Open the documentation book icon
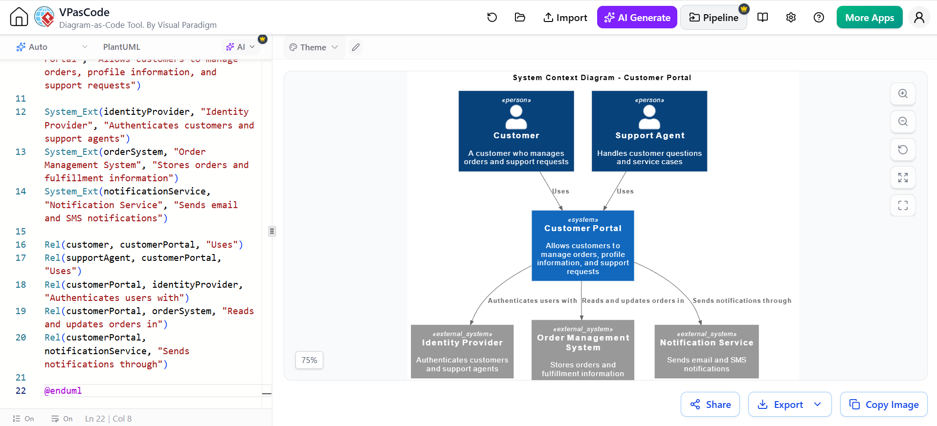937x426 pixels. [x=762, y=18]
